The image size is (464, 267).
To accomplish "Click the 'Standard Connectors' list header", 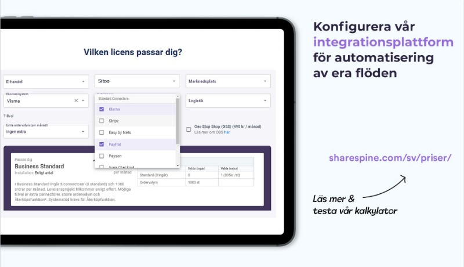I will pos(114,99).
